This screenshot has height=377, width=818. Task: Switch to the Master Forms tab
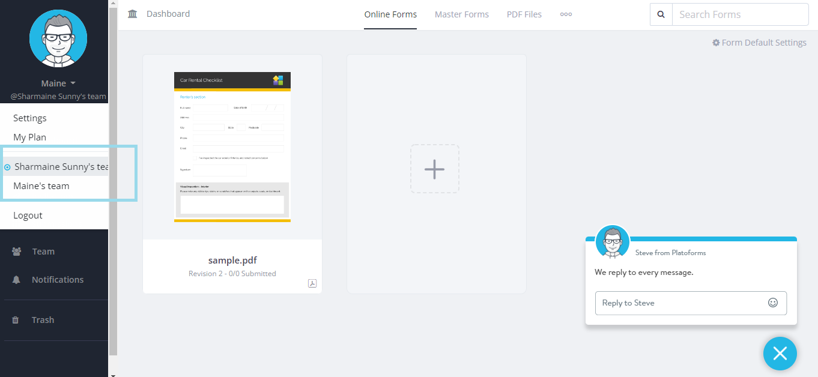pyautogui.click(x=461, y=14)
